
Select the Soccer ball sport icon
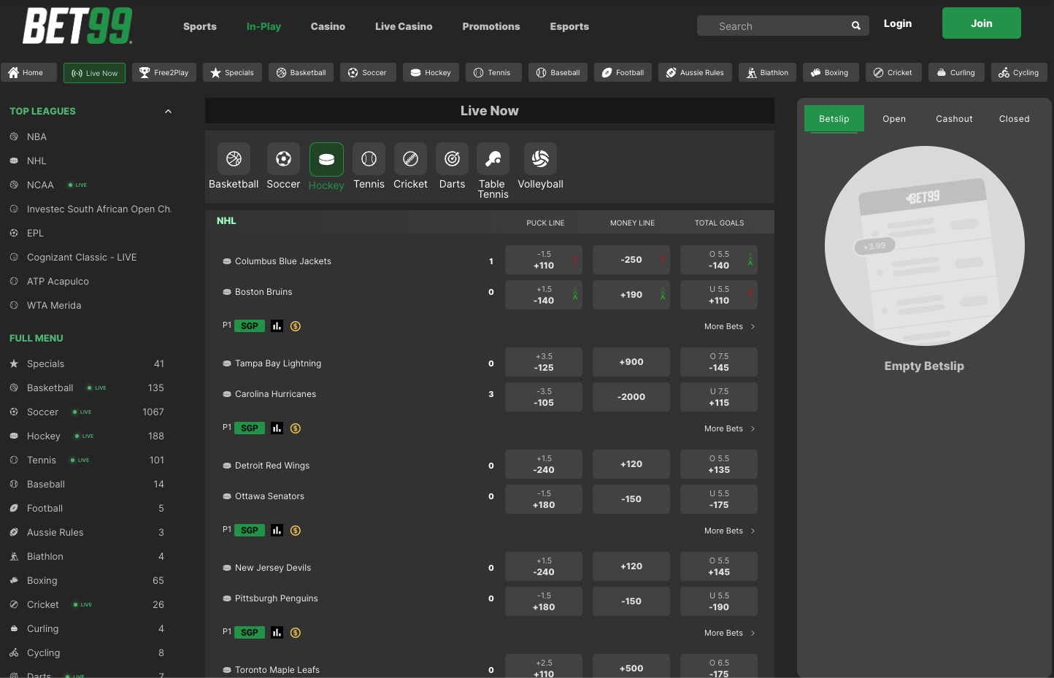tap(283, 159)
